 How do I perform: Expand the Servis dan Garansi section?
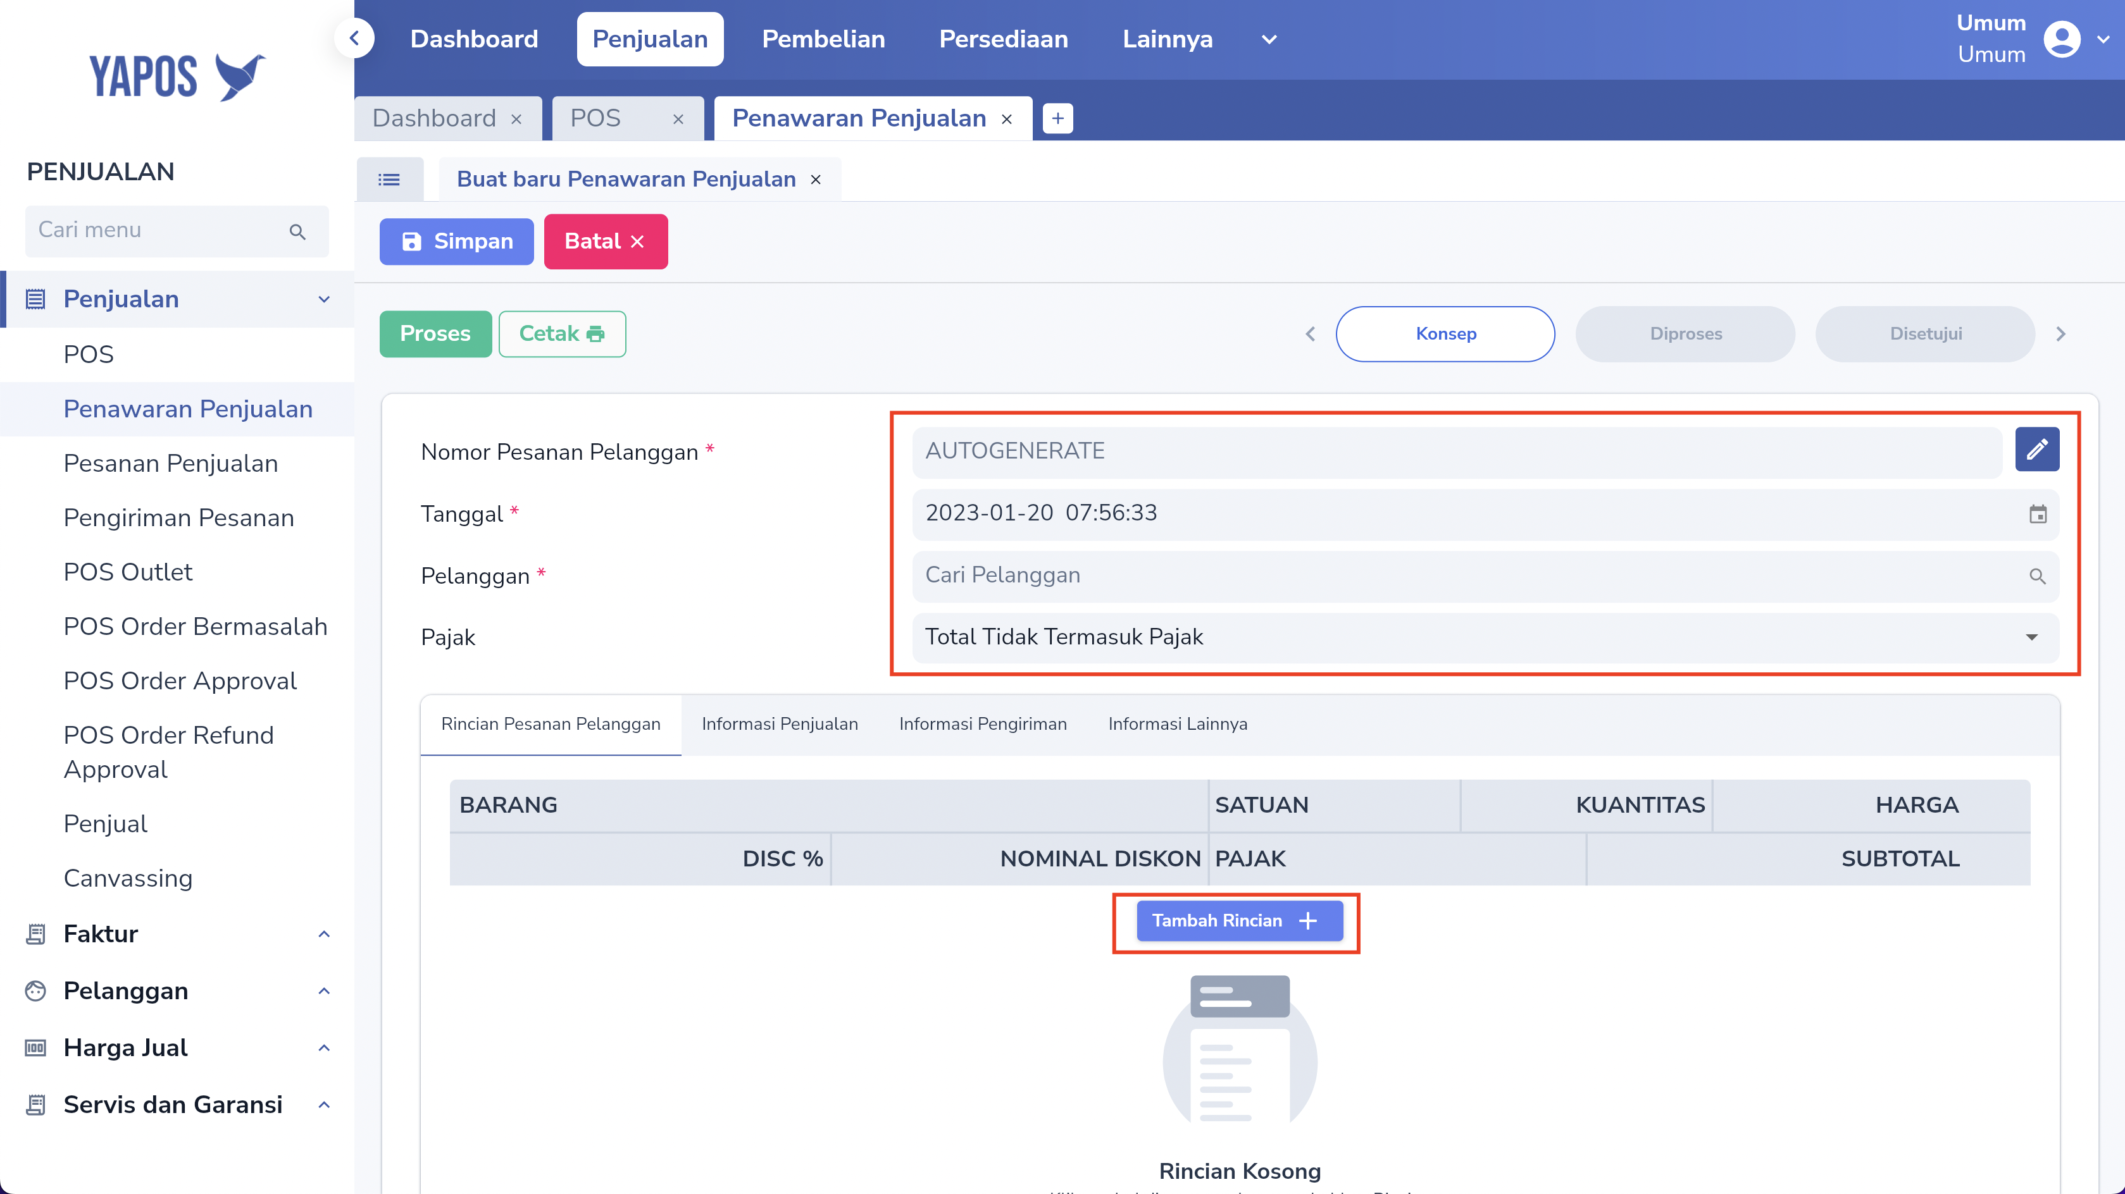pyautogui.click(x=324, y=1105)
